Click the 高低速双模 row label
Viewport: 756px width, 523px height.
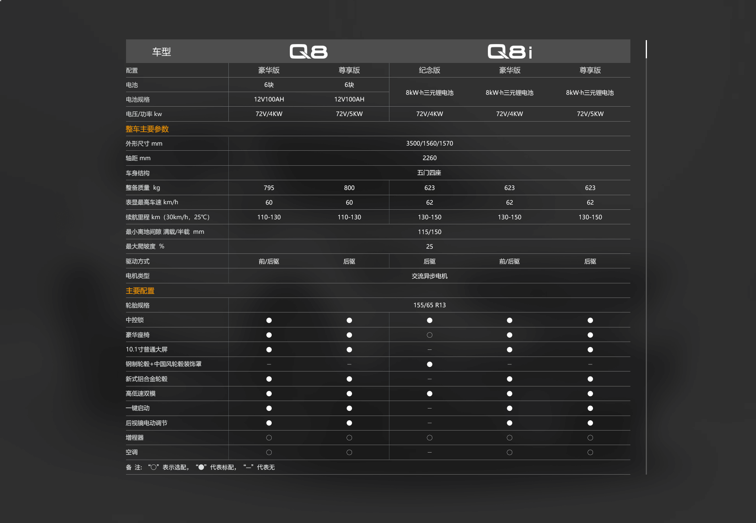point(141,394)
